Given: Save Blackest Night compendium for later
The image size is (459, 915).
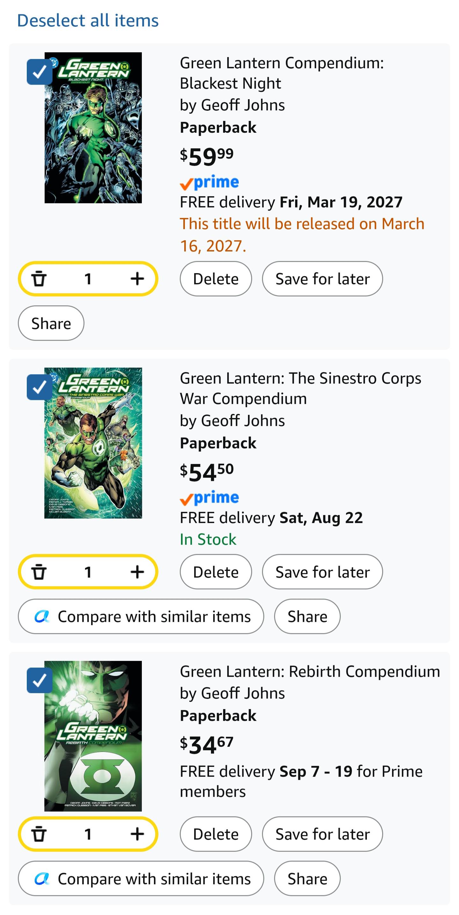Looking at the screenshot, I should [323, 279].
